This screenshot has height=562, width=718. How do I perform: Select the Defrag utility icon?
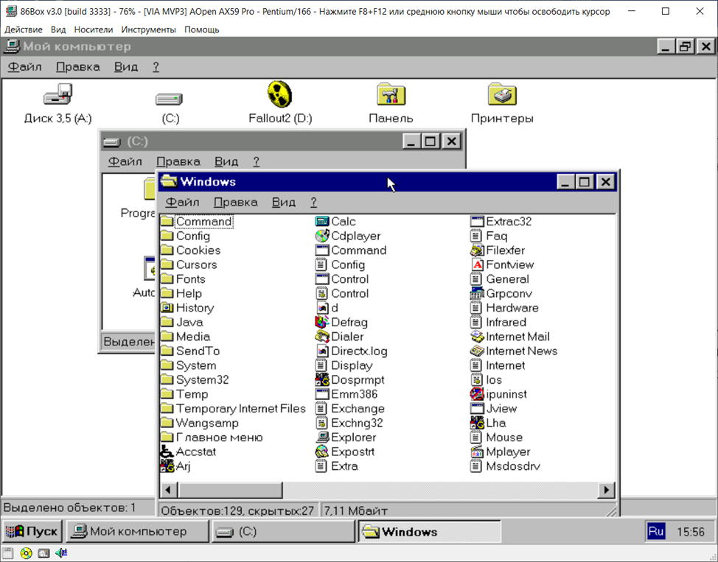tap(322, 323)
